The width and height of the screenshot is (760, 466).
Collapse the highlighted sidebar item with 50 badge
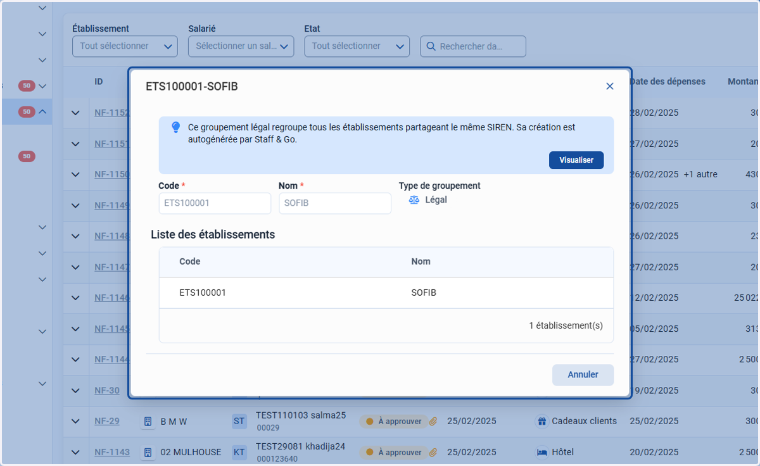(42, 111)
